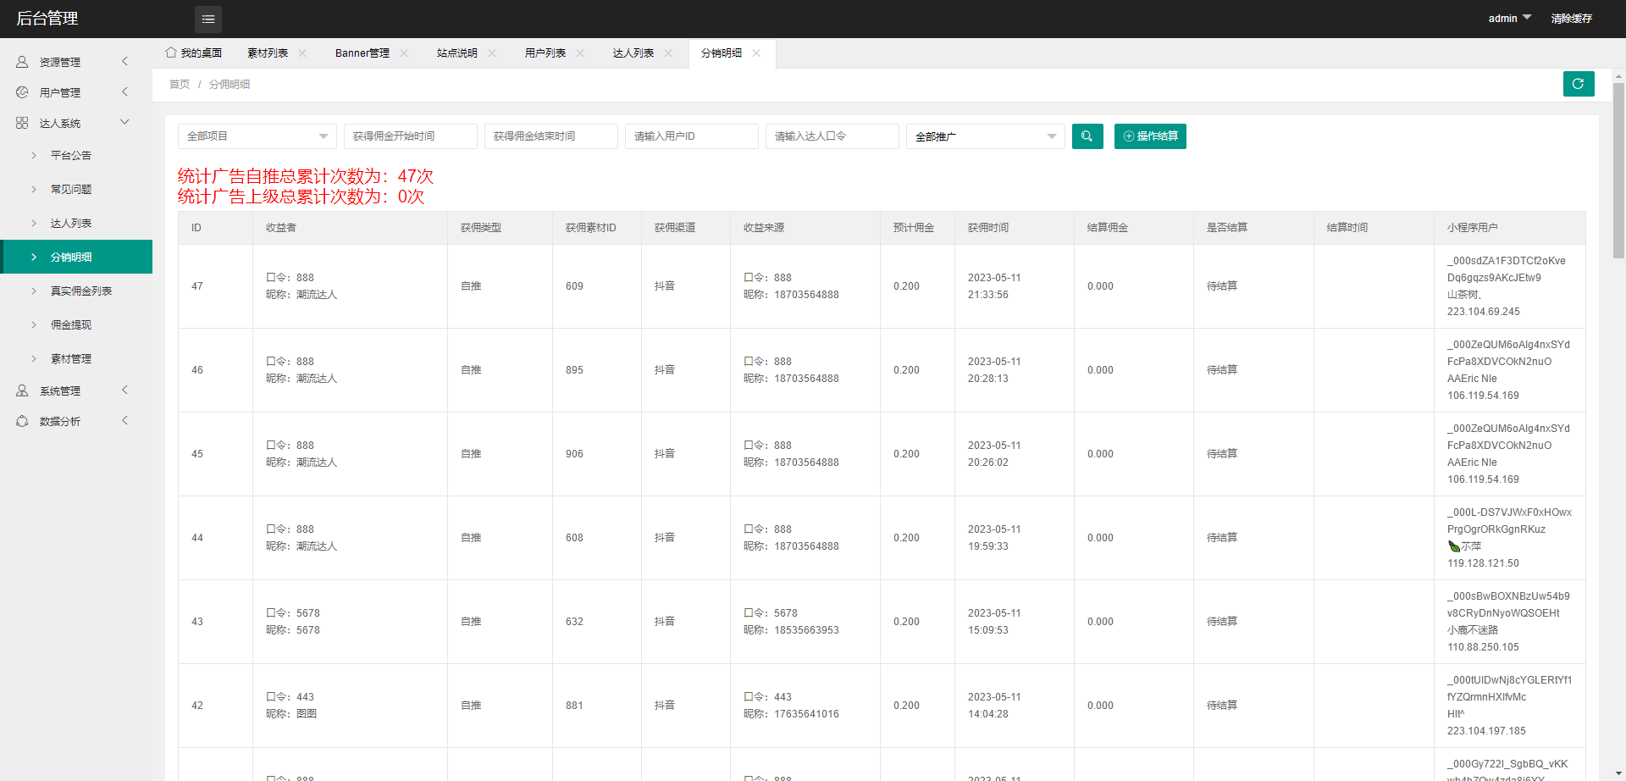
Task: Click the 后台管理 logo title
Action: 47,18
